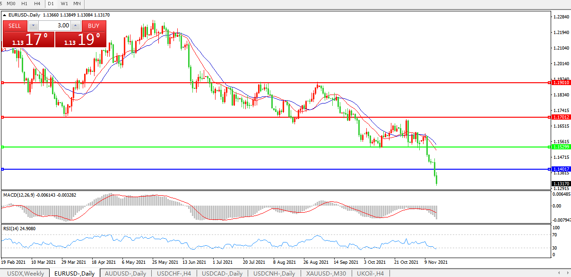571x277 pixels.
Task: Go to the UKOil-,H4 tab
Action: [371, 273]
